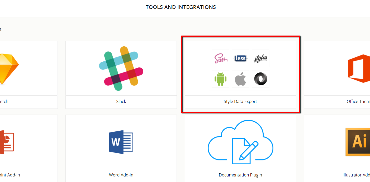The width and height of the screenshot is (370, 182).
Task: Open the Illustrator Add-on label
Action: (x=356, y=175)
